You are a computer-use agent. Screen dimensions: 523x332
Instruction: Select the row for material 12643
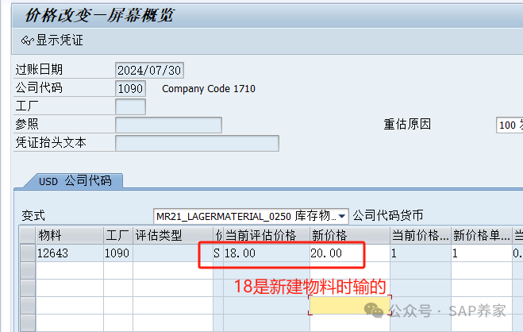(x=27, y=253)
